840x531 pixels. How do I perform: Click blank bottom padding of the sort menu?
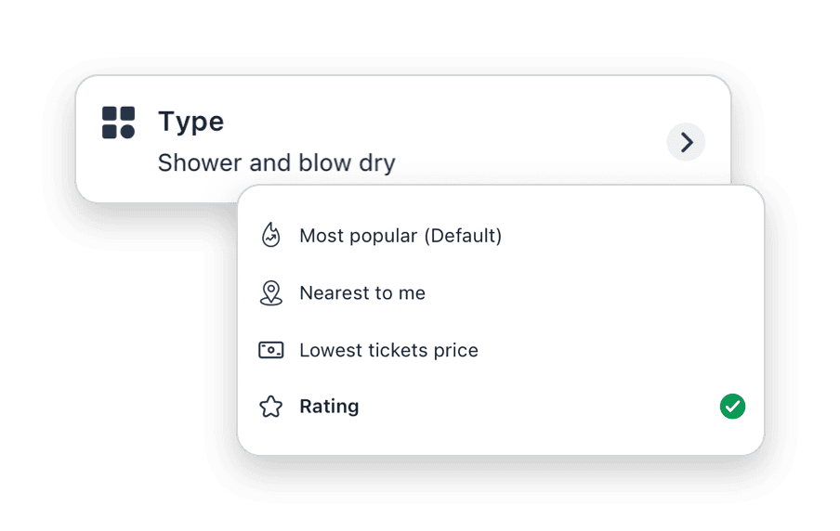pyautogui.click(x=502, y=440)
